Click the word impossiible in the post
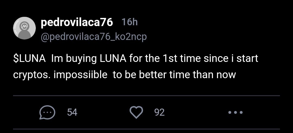The height and width of the screenshot is (133, 293). 81,75
